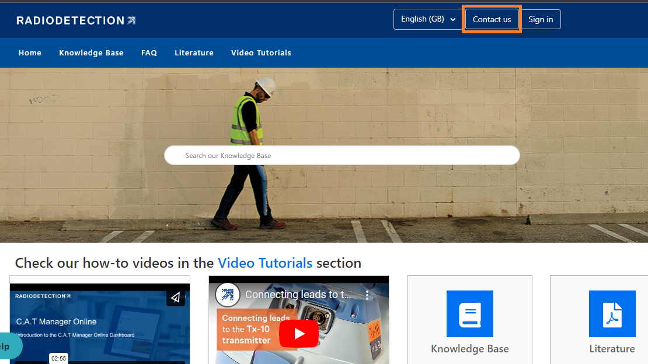
Task: Open the English (GB) language dropdown
Action: click(428, 19)
